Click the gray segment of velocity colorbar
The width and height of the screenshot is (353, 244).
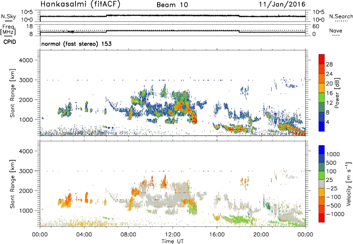tap(322, 184)
